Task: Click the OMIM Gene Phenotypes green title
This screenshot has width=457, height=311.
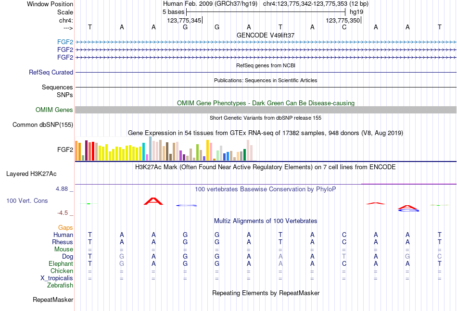Action: [266, 103]
